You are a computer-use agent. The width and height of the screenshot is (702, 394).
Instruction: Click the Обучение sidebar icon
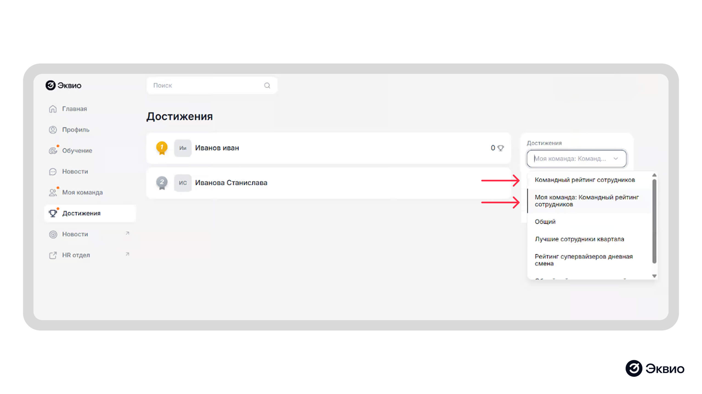53,150
